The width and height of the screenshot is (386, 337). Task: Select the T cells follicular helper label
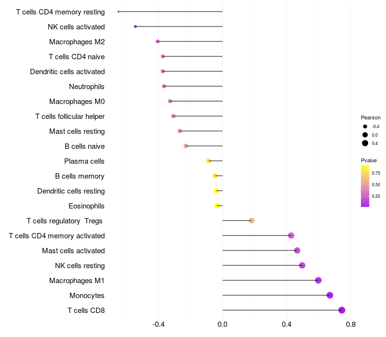(x=70, y=117)
